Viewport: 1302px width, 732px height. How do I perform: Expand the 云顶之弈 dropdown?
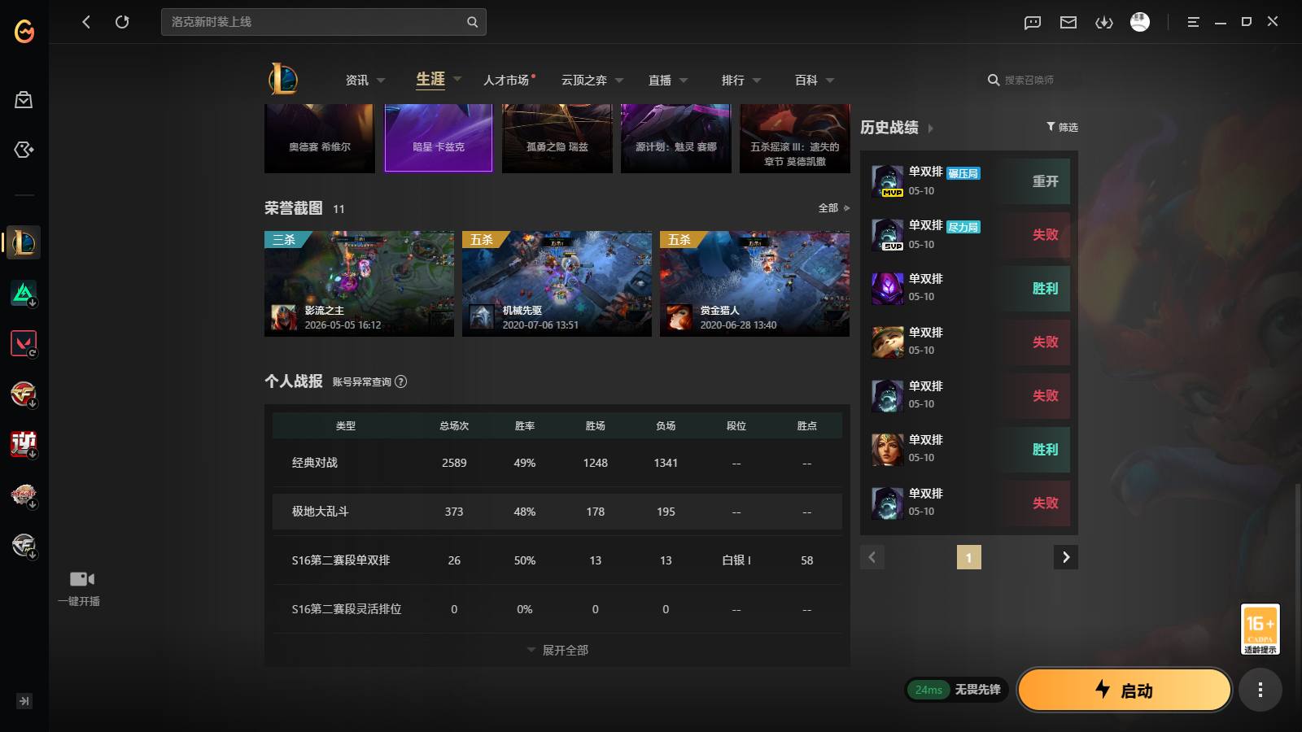point(619,81)
